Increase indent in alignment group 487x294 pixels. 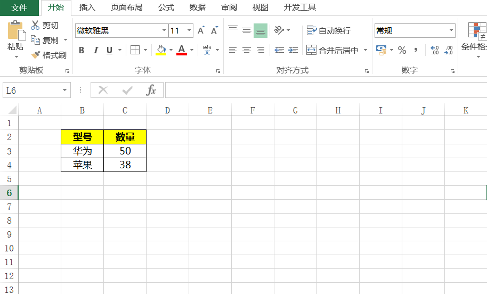coord(293,50)
